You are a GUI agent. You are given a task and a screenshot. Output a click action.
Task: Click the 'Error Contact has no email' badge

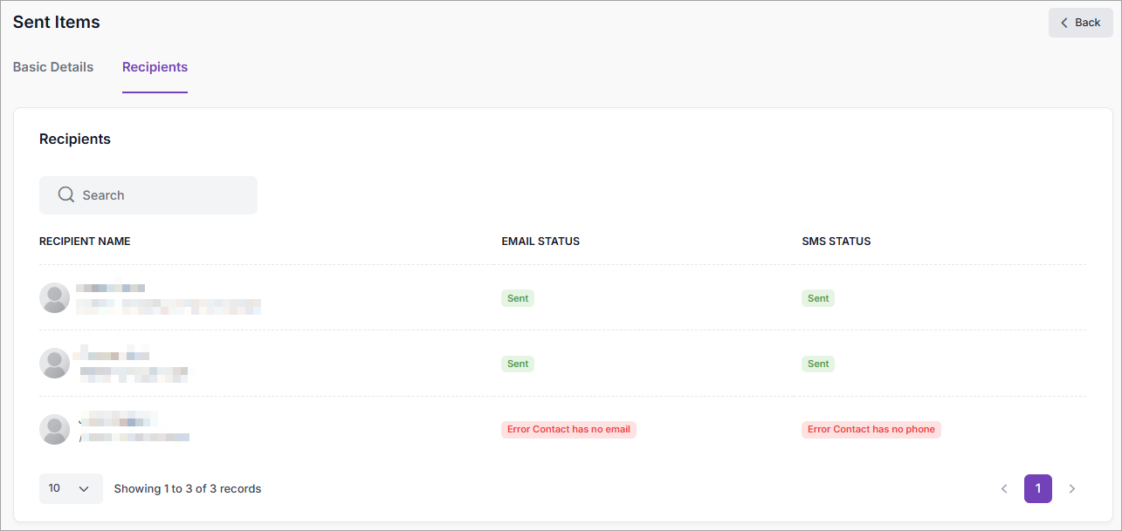click(568, 429)
